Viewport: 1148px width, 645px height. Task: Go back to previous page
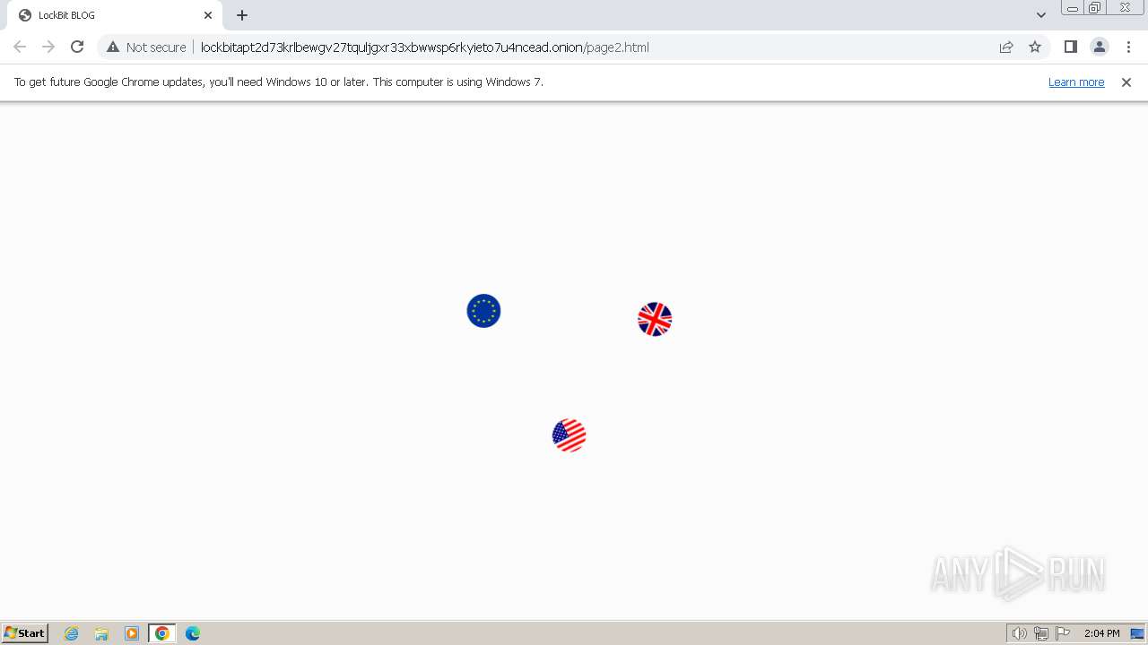(x=20, y=47)
